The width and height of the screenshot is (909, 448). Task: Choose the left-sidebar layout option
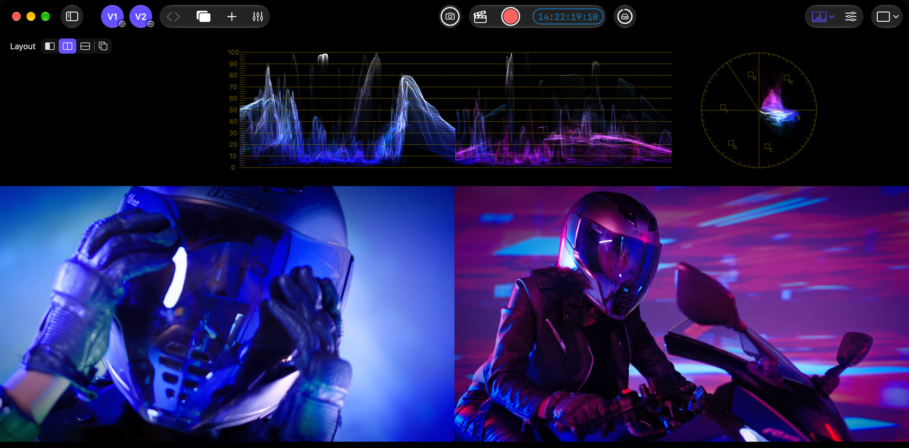pos(50,46)
